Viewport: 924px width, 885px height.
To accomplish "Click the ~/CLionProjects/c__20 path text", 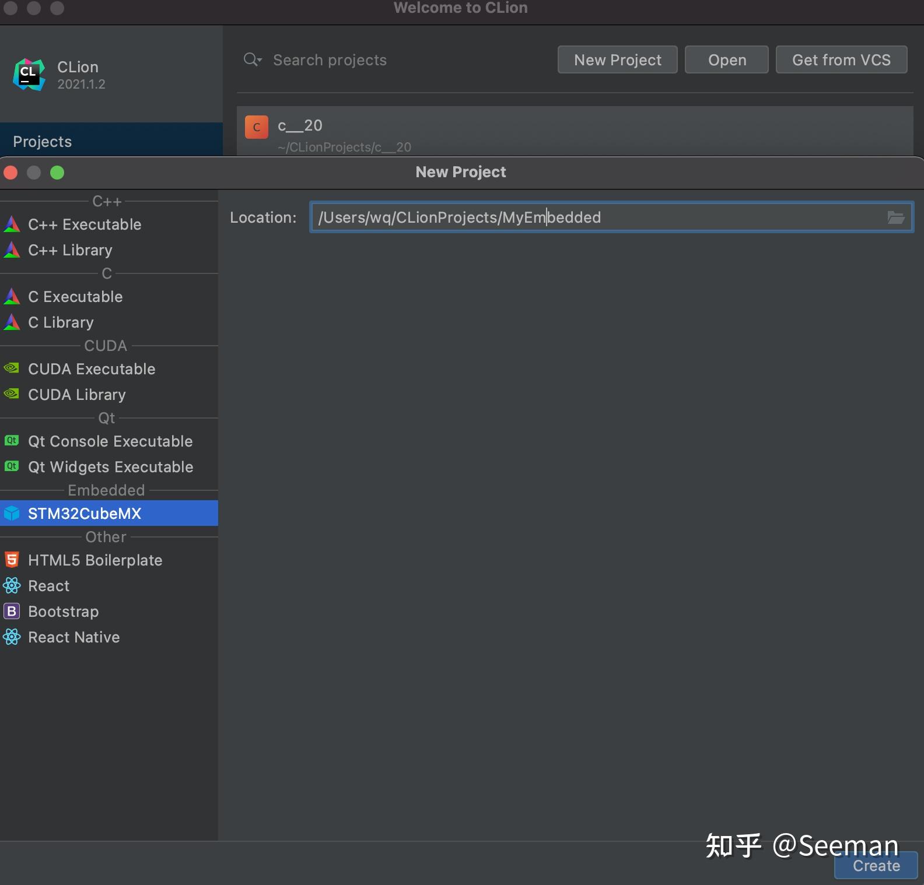I will pyautogui.click(x=345, y=147).
